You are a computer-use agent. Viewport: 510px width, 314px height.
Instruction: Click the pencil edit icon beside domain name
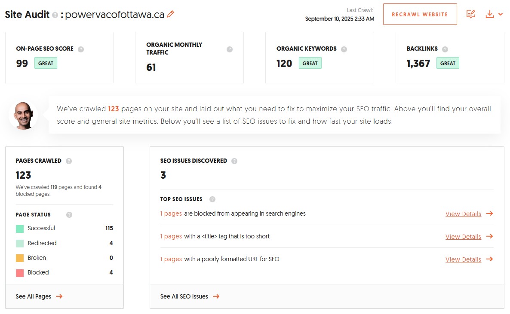[x=171, y=14]
